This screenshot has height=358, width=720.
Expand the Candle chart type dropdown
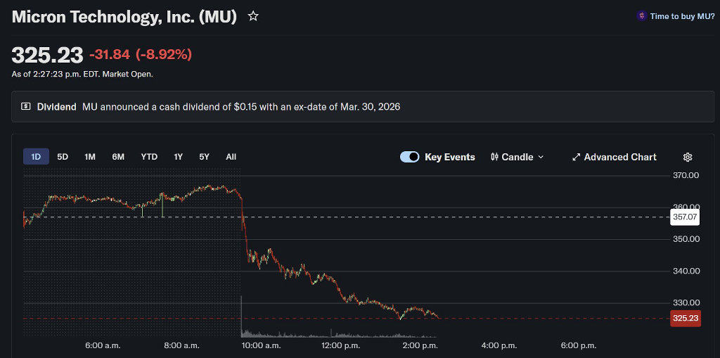540,157
